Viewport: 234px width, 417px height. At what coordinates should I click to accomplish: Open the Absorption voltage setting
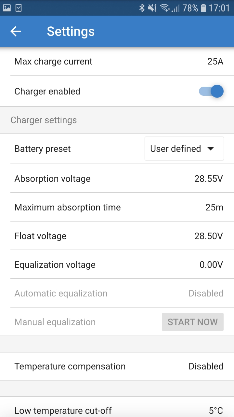(117, 179)
